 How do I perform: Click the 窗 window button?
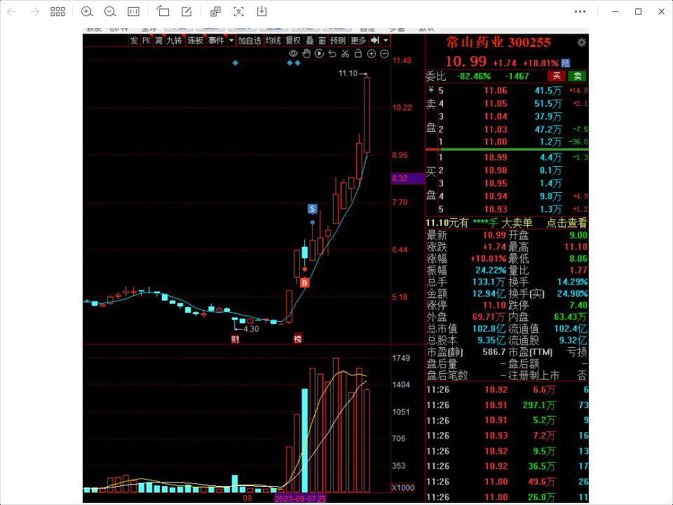point(322,41)
